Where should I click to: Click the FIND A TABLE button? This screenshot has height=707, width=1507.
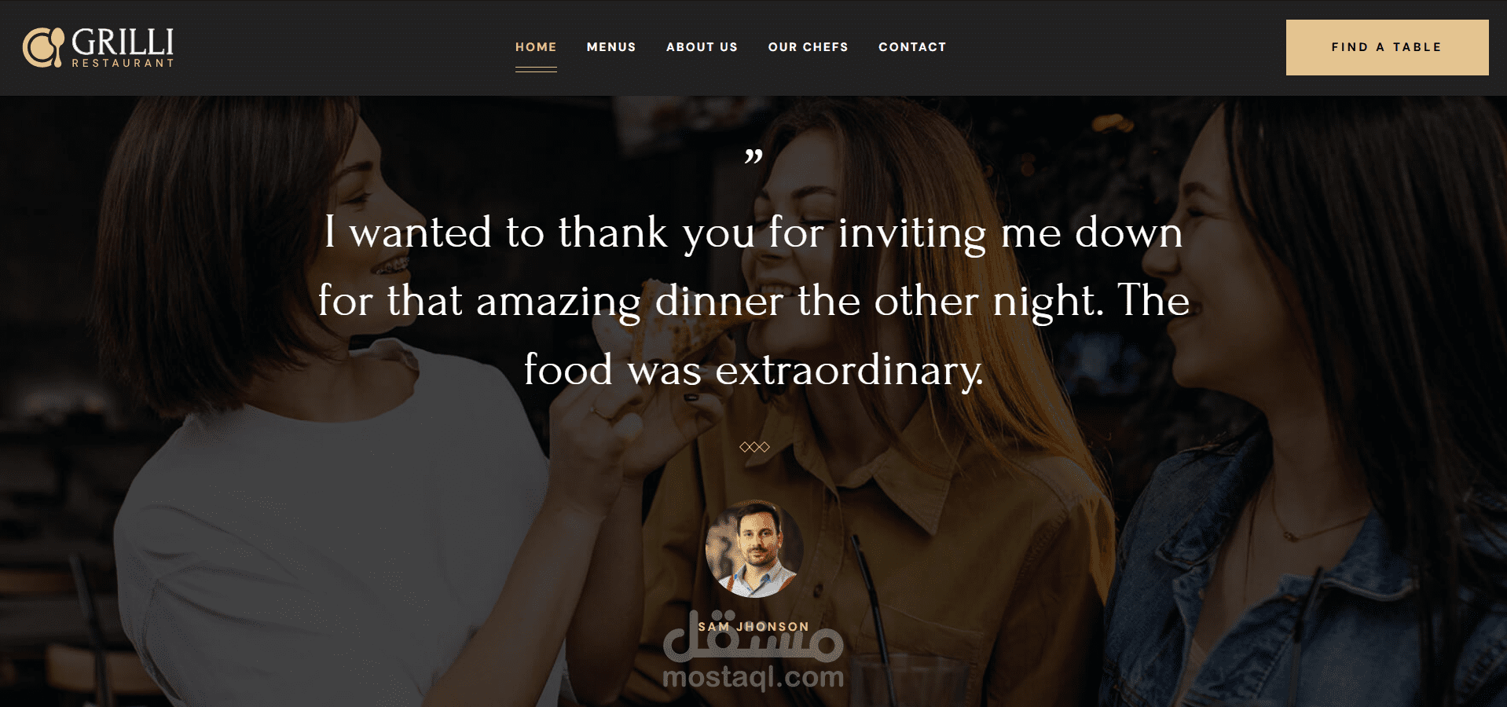coord(1387,47)
